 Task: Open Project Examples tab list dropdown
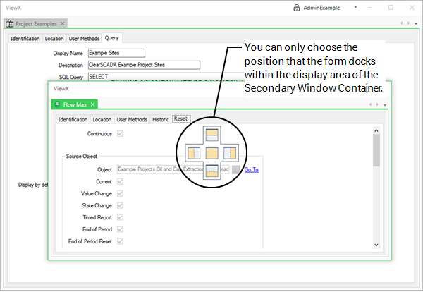pyautogui.click(x=417, y=23)
